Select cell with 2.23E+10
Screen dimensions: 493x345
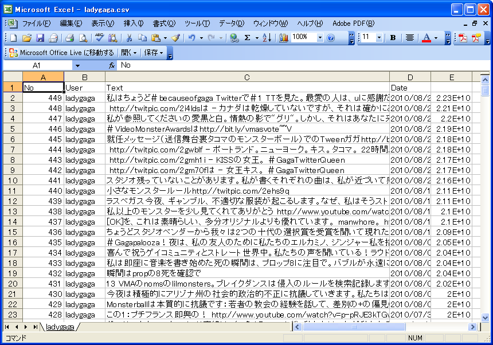[x=452, y=98]
